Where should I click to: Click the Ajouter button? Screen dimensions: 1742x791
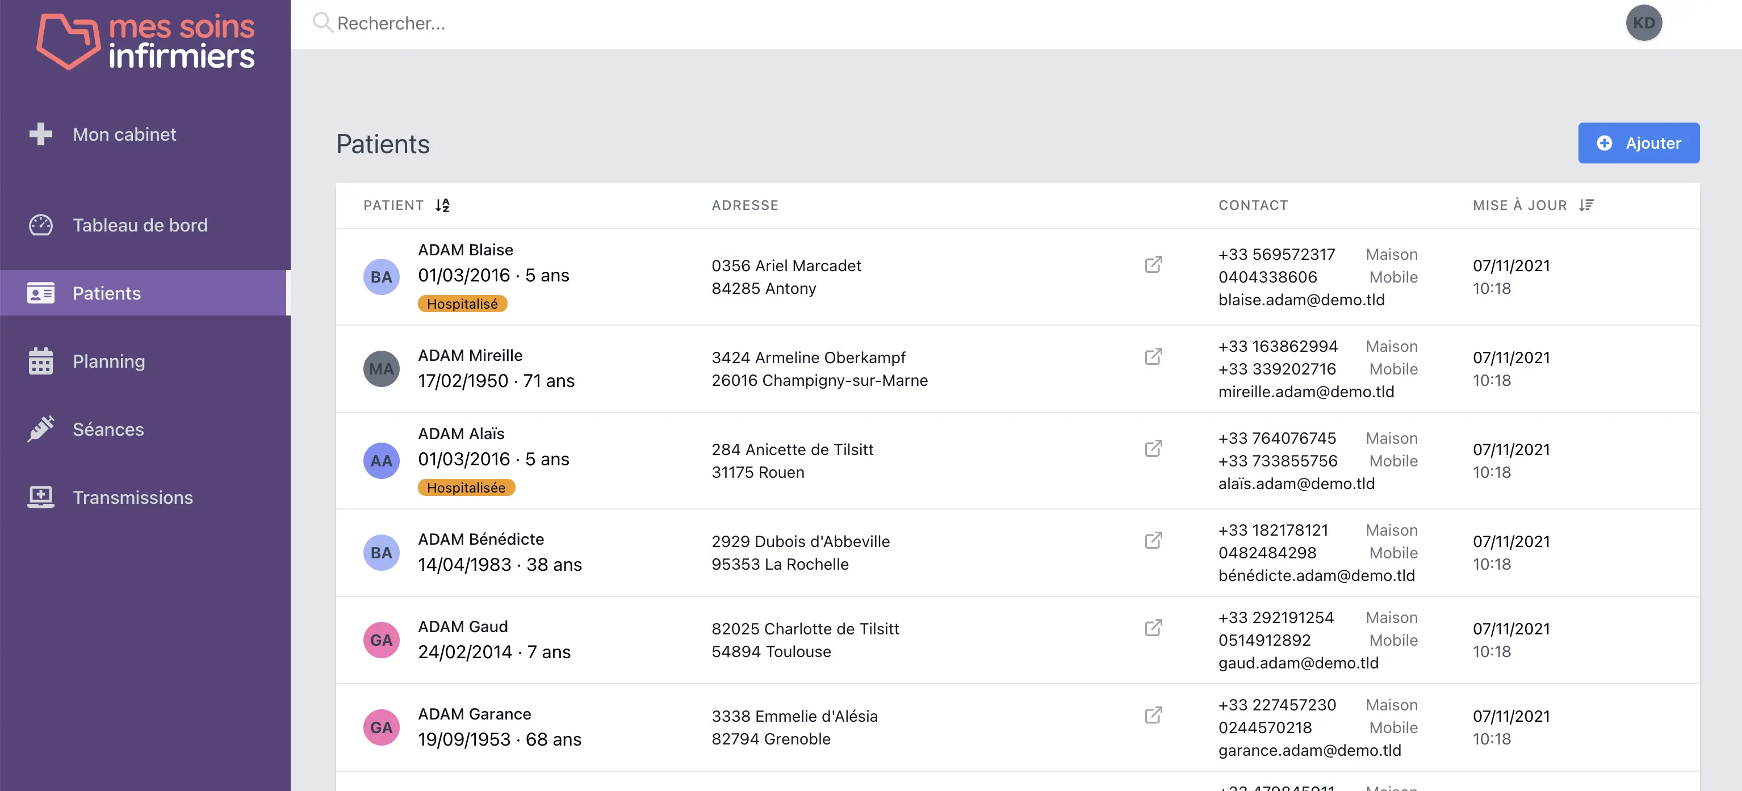1638,142
